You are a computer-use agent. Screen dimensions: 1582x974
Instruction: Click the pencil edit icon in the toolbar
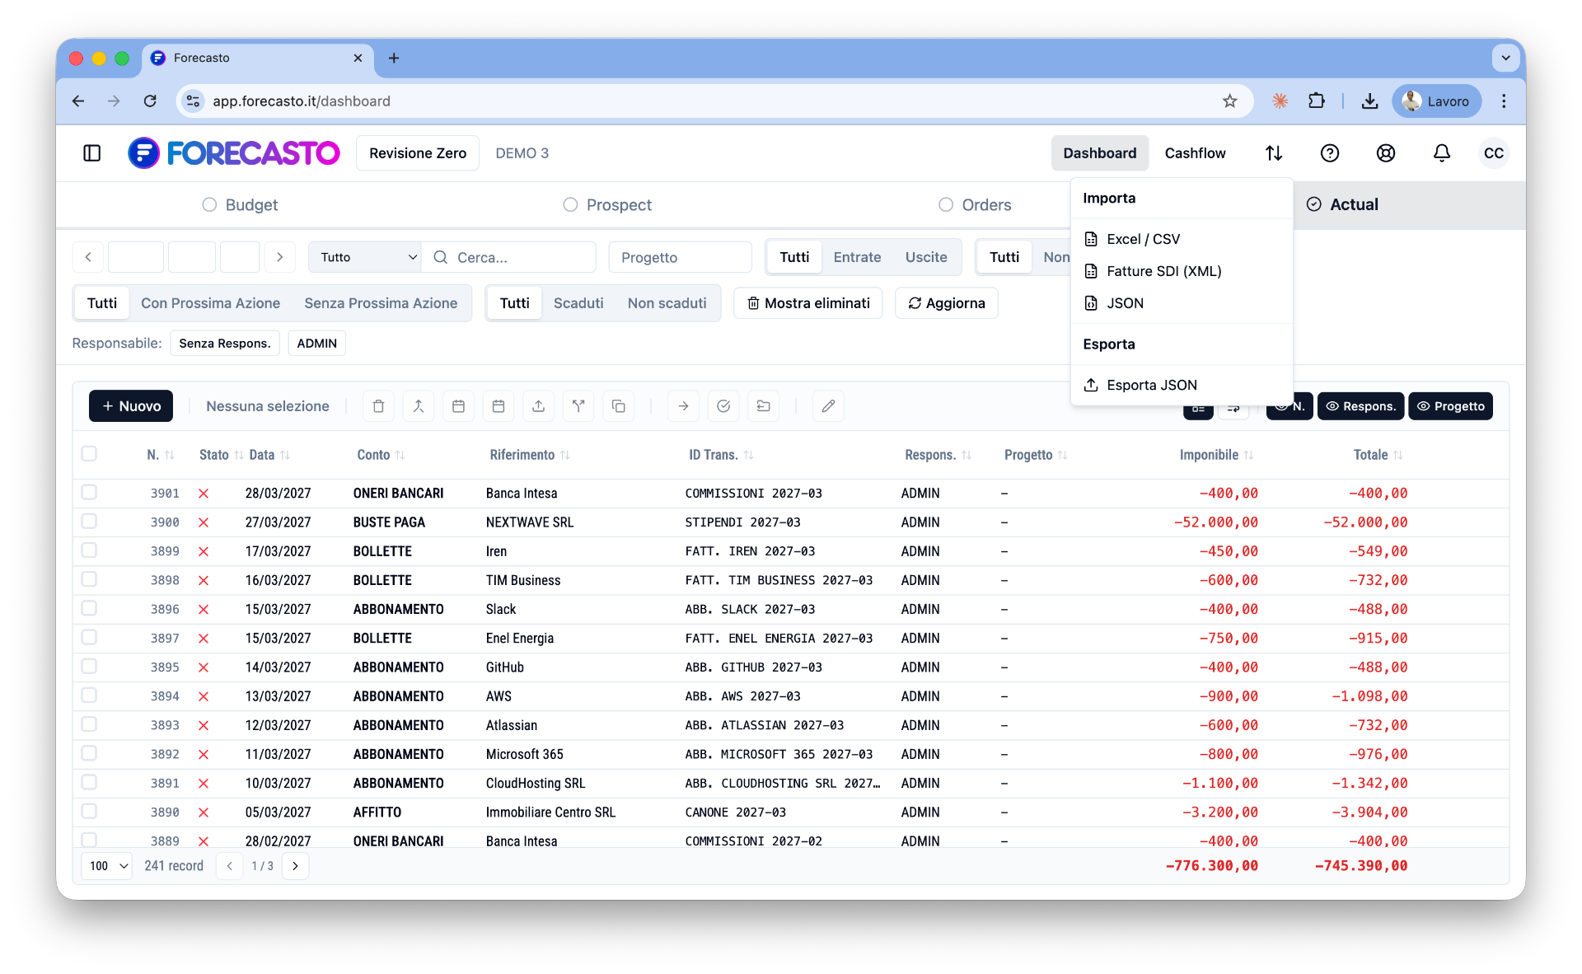[x=827, y=405]
